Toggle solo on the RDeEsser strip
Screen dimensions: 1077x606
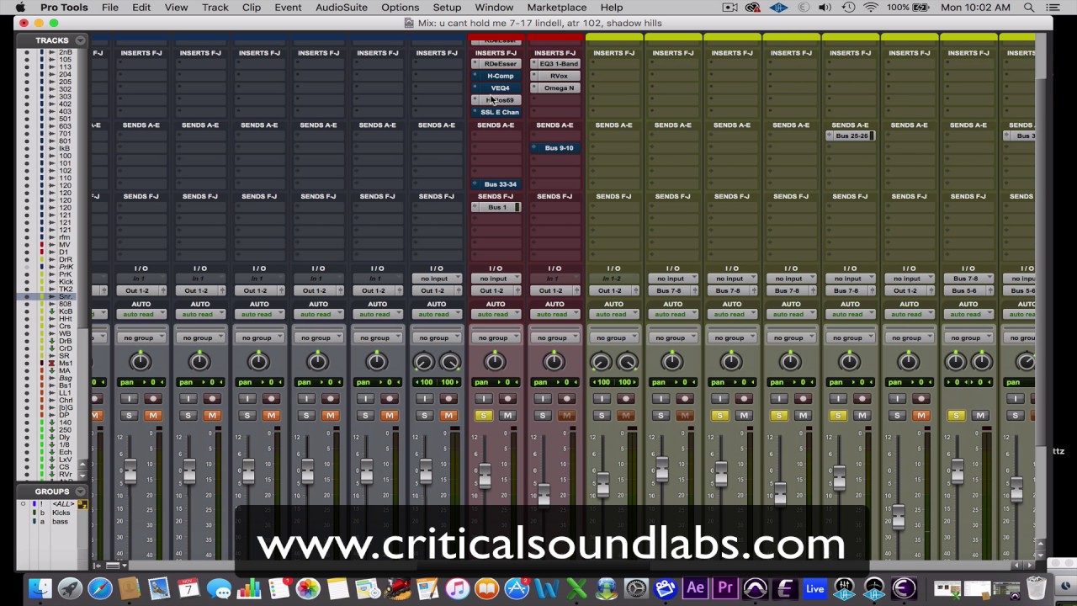(x=483, y=415)
